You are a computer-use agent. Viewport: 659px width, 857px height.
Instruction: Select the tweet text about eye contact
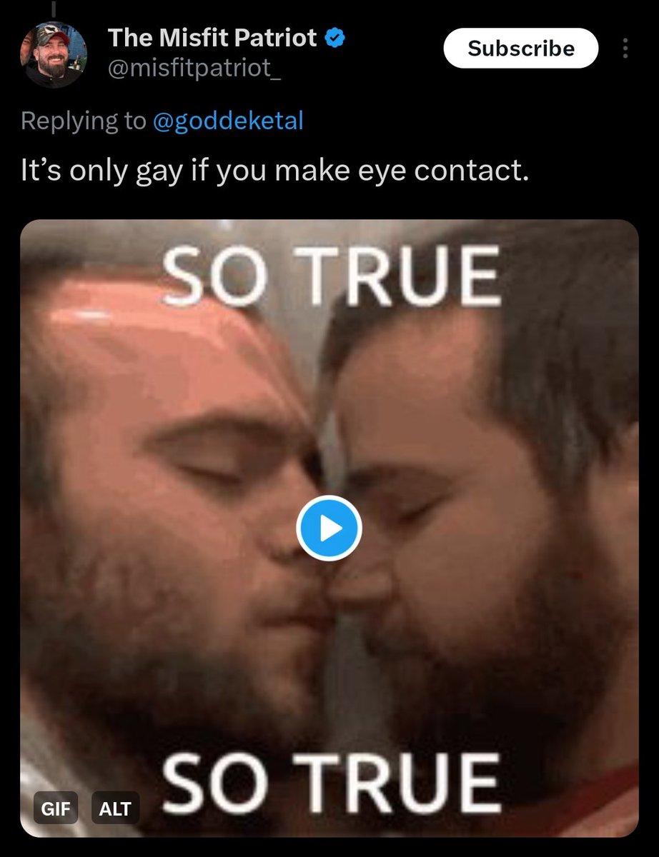274,172
